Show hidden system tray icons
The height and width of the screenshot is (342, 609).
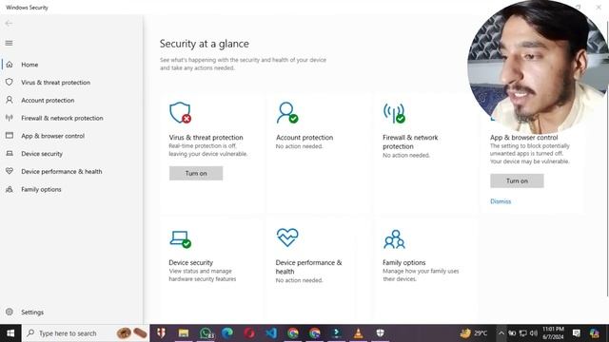(x=501, y=333)
